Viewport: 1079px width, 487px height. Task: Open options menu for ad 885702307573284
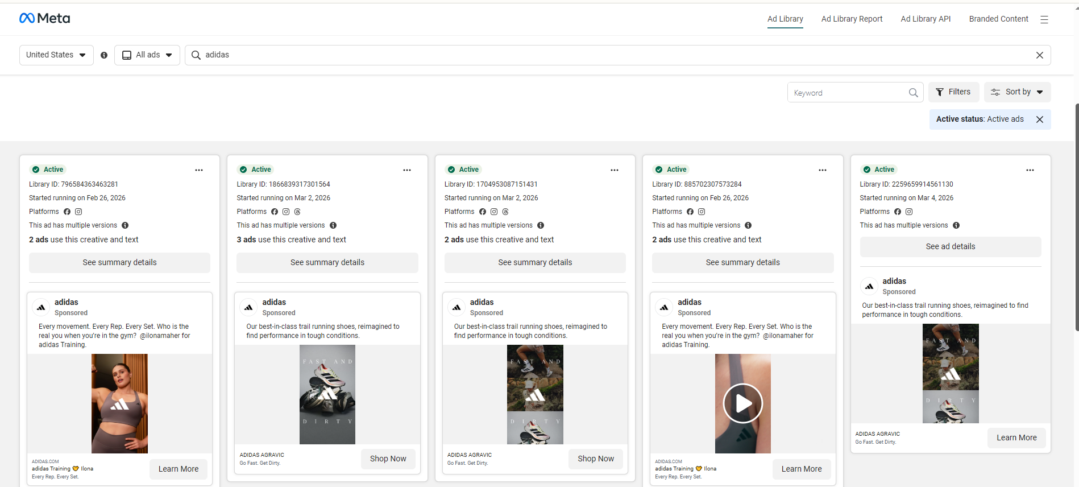[x=823, y=170]
